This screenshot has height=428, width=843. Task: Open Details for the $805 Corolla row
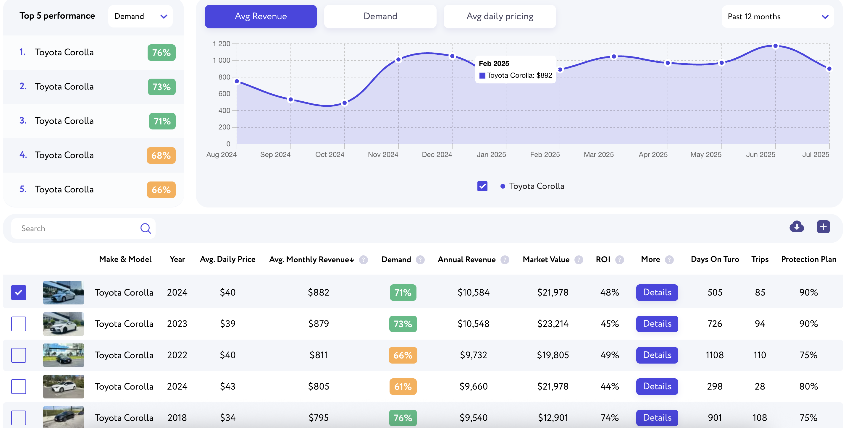[x=657, y=387]
